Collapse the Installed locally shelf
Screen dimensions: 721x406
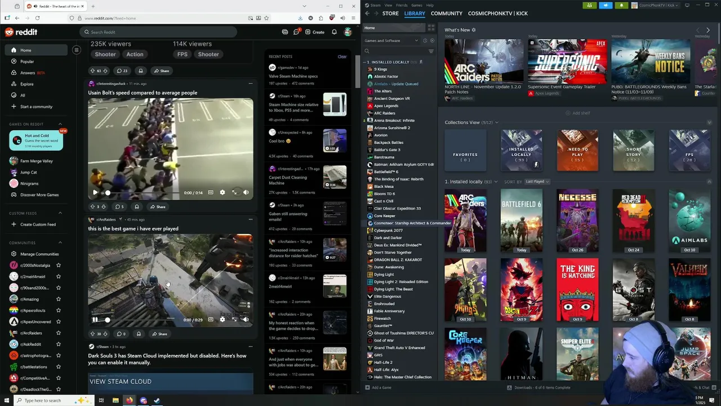point(709,182)
